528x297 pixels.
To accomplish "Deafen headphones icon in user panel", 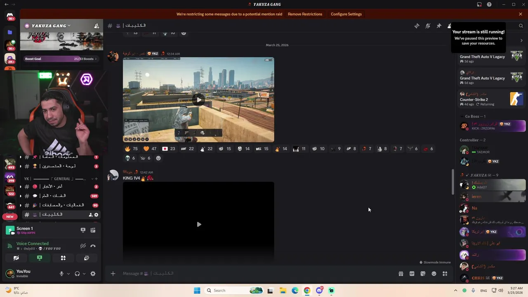I will pyautogui.click(x=77, y=273).
